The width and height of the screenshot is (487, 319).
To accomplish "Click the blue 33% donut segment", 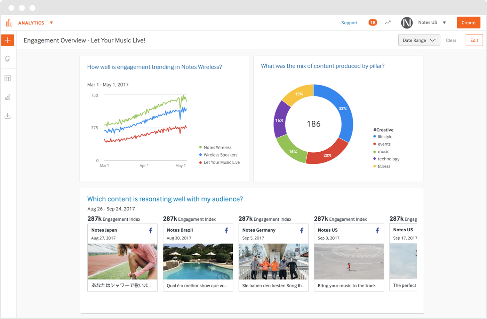I will click(343, 108).
